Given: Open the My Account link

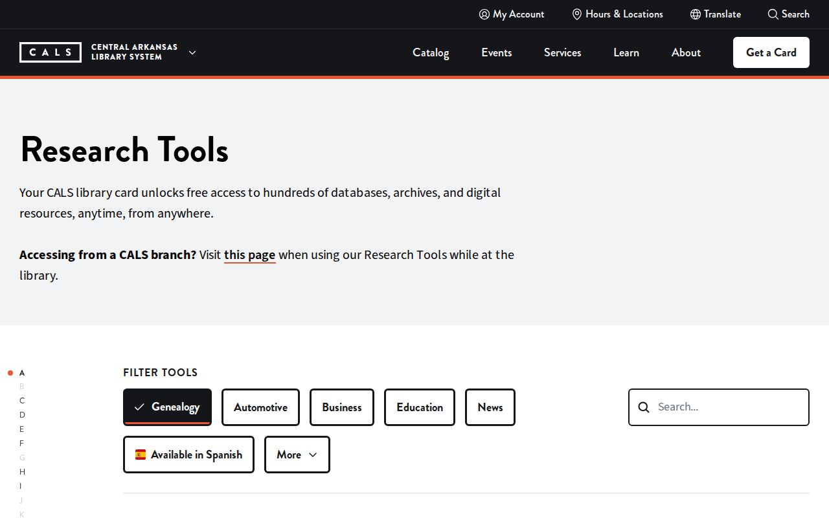Looking at the screenshot, I should (512, 14).
